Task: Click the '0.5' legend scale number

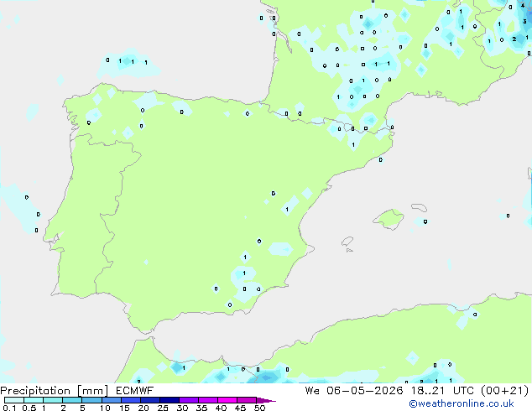Action: click(29, 408)
